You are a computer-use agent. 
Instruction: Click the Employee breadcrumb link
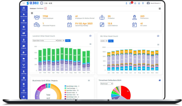(33, 9)
